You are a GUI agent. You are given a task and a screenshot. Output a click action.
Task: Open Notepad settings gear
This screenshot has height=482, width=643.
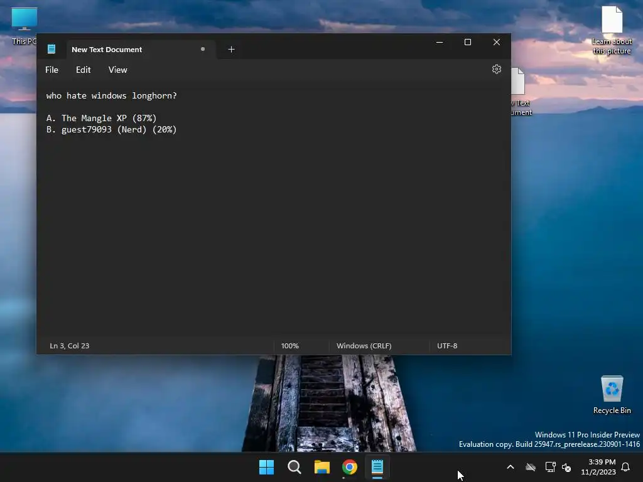tap(496, 69)
